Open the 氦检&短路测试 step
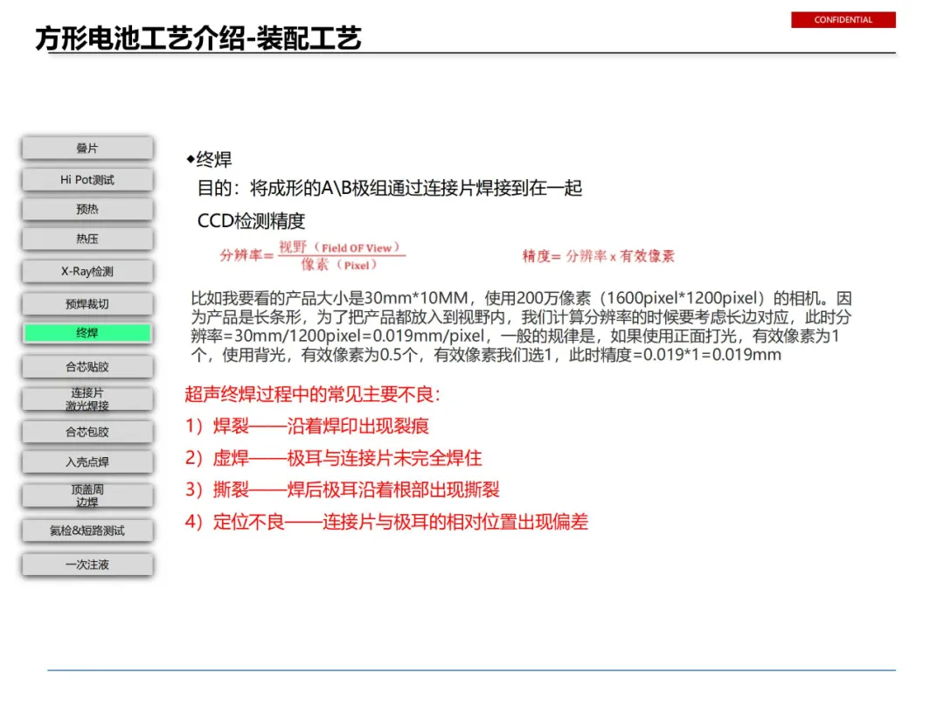Screen dimensions: 944x708 [x=87, y=531]
